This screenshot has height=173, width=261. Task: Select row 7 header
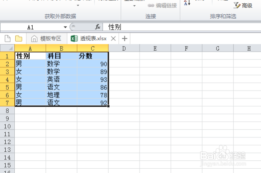(7, 103)
